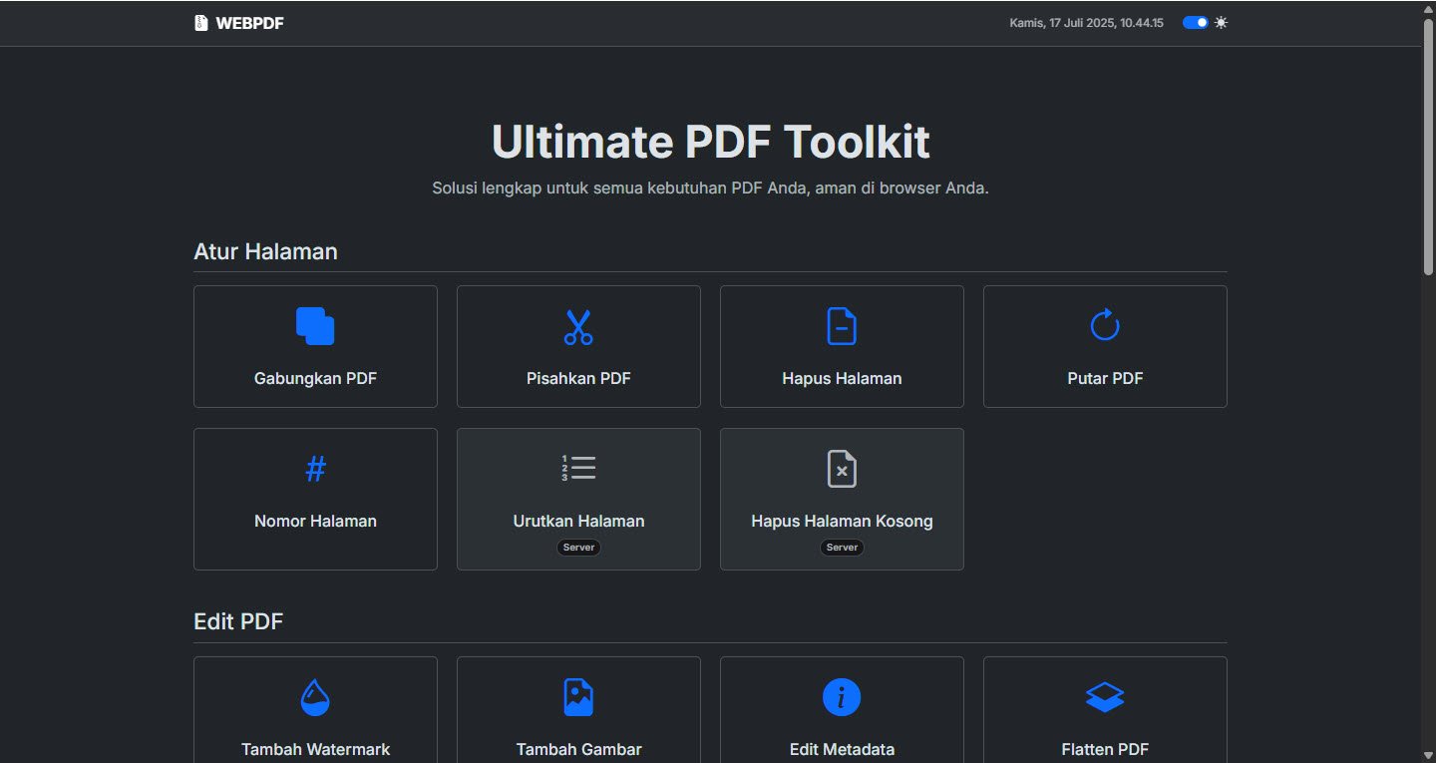Click the Tambah Gambar label
This screenshot has width=1436, height=763.
coord(578,749)
